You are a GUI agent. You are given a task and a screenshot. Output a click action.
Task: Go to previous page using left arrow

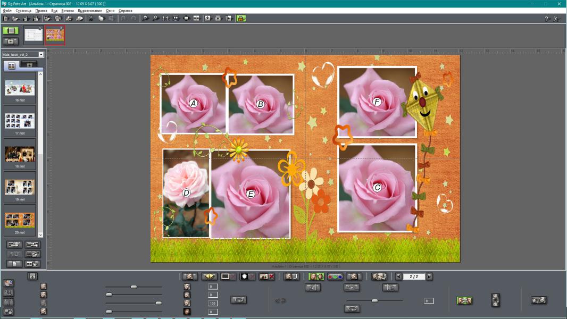pos(399,276)
